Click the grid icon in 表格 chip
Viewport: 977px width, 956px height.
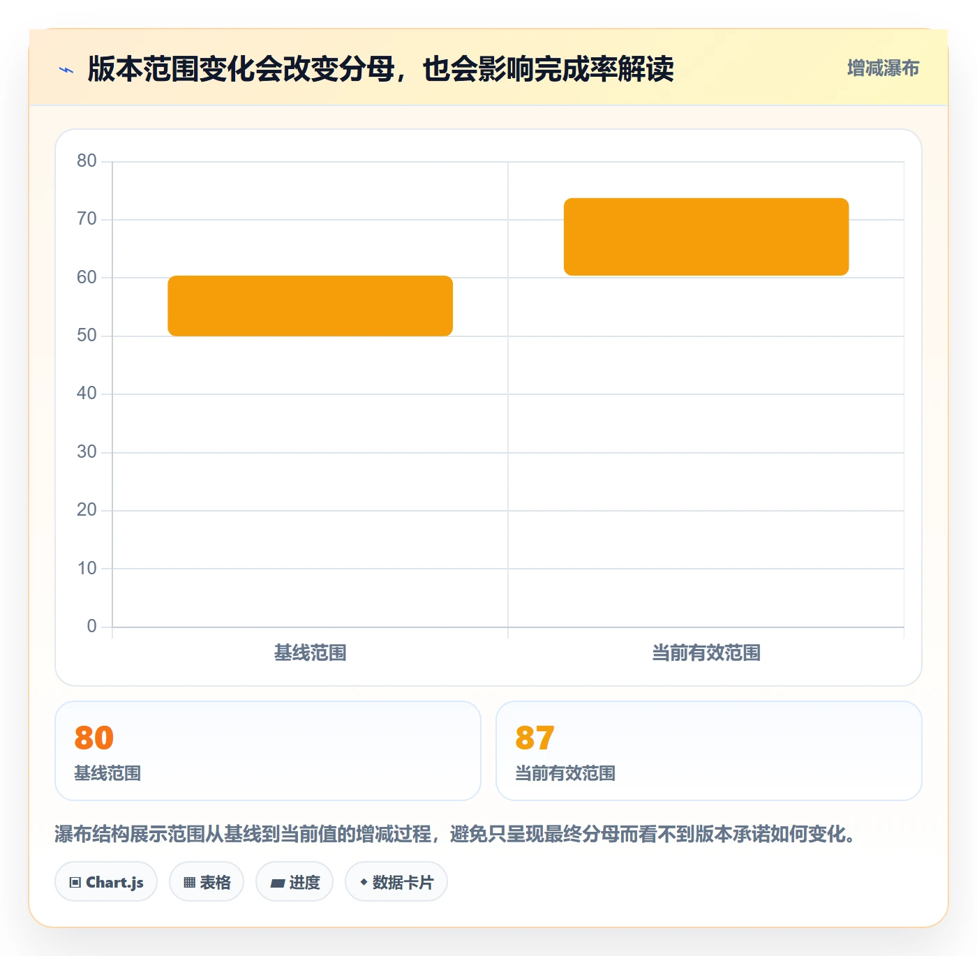tap(189, 883)
